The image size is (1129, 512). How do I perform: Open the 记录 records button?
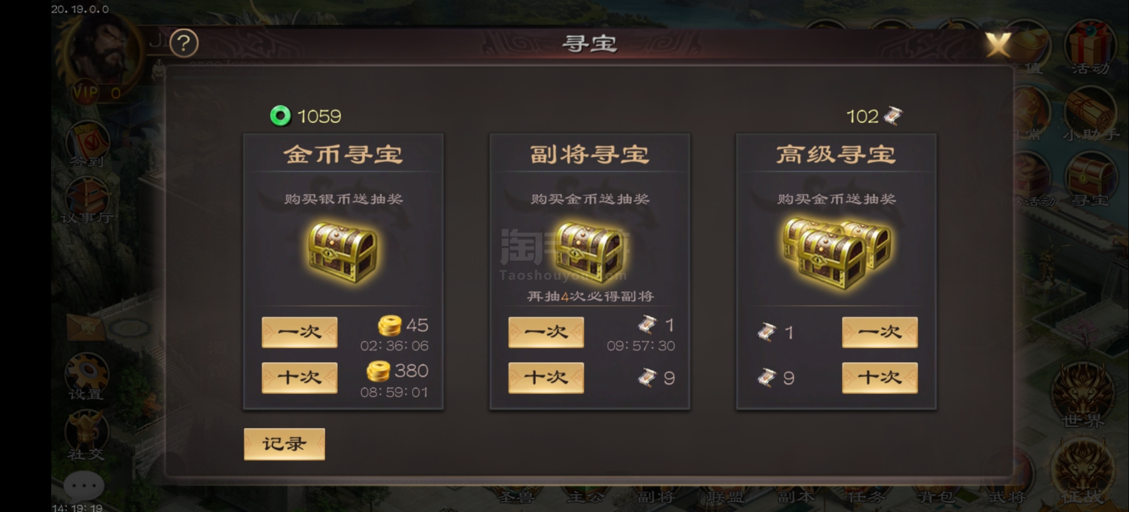coord(284,444)
